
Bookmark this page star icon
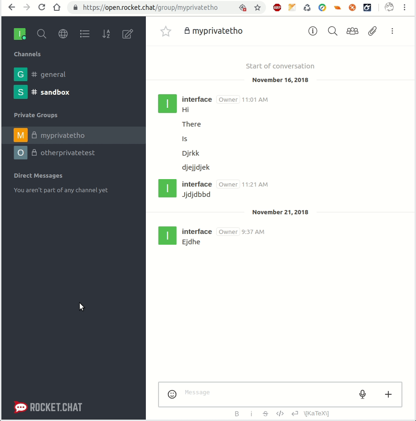257,8
